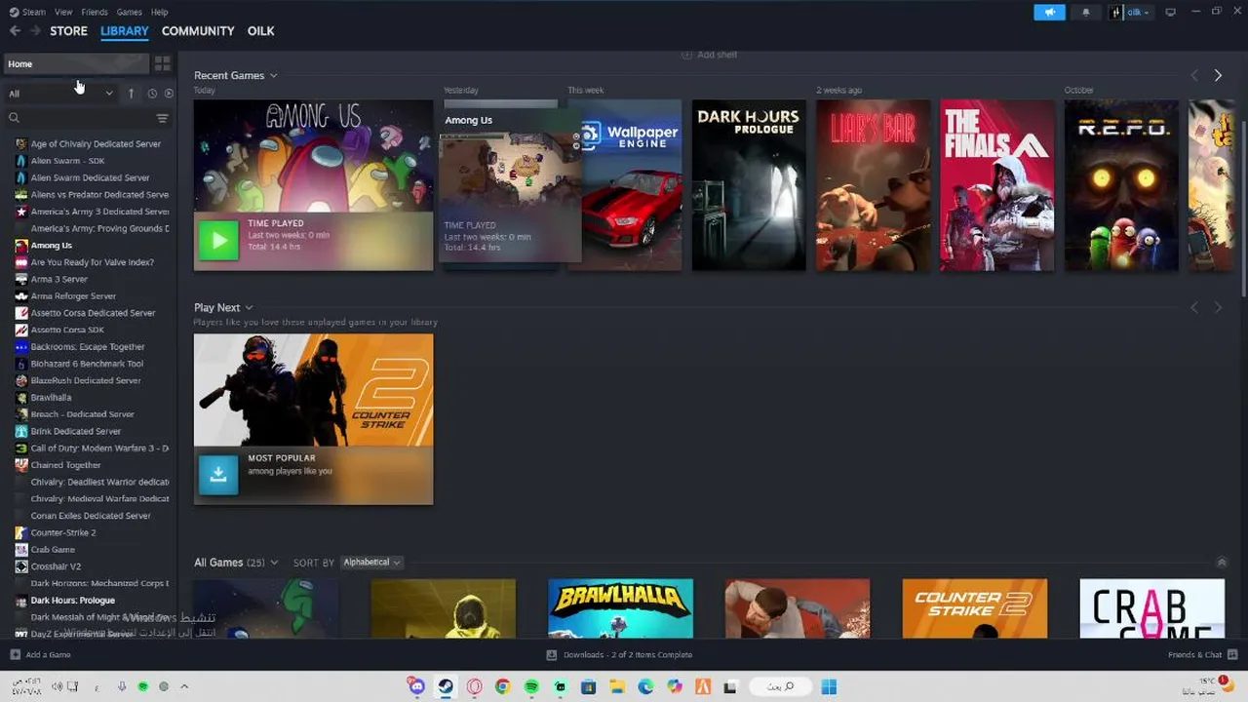The image size is (1248, 702).
Task: Toggle the ready to play filter icon
Action: point(169,94)
